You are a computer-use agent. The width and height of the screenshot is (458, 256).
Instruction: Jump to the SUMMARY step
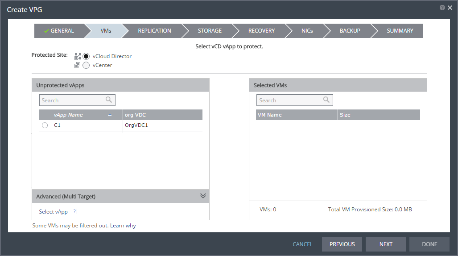tap(400, 31)
